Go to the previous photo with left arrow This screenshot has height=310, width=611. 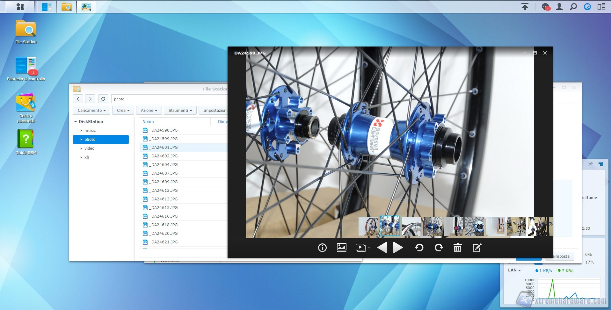[x=382, y=248]
